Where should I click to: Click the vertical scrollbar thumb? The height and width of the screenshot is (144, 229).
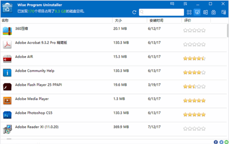click(228, 30)
